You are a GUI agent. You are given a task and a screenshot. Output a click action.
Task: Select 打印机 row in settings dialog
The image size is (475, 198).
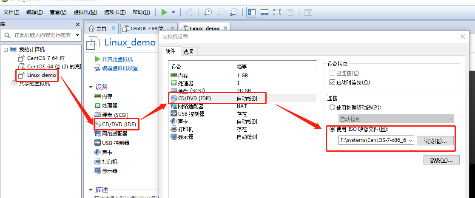click(x=242, y=129)
